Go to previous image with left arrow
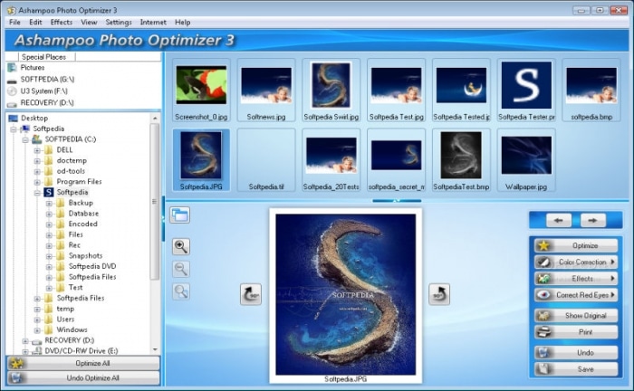This screenshot has height=391, width=634. pos(559,221)
